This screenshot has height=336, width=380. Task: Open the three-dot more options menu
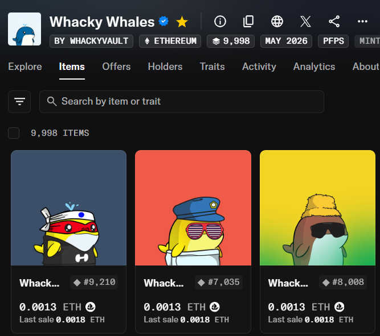point(362,22)
